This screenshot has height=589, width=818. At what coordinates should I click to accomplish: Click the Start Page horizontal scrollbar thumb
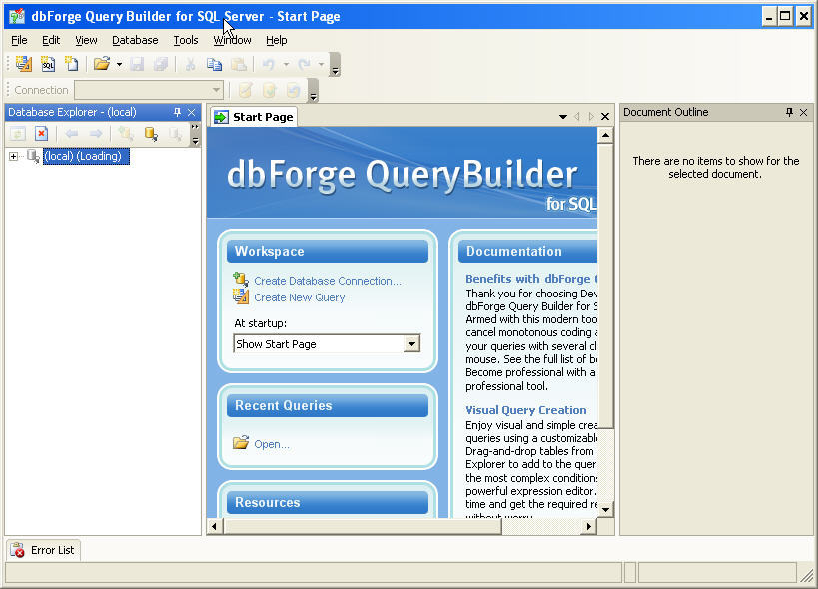pos(363,526)
